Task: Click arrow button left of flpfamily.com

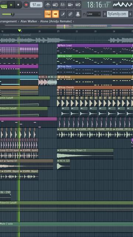Action: click(x=105, y=14)
